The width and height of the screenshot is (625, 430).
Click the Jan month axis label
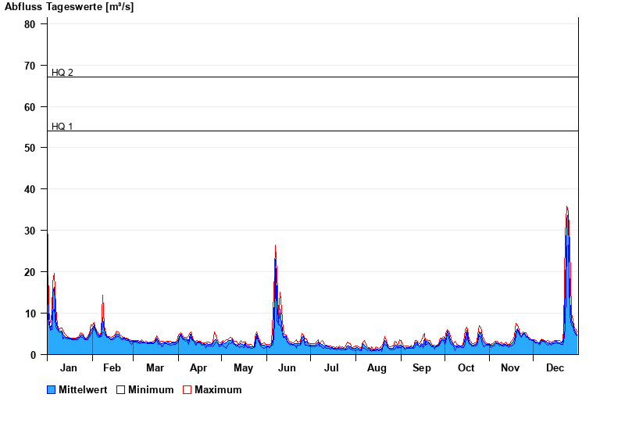pos(69,368)
